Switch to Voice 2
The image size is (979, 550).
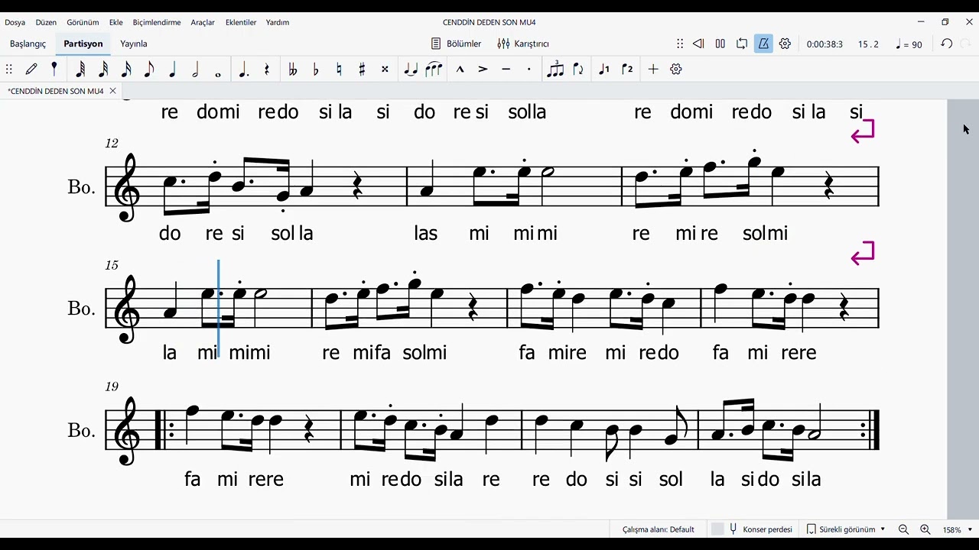pyautogui.click(x=627, y=69)
